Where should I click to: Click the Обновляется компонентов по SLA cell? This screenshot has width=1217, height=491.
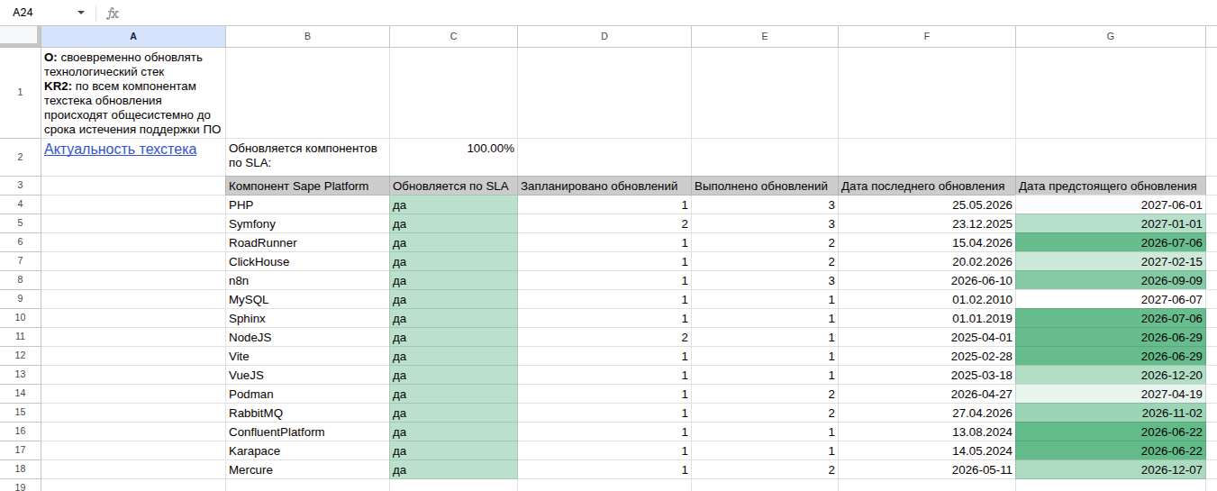pyautogui.click(x=307, y=157)
